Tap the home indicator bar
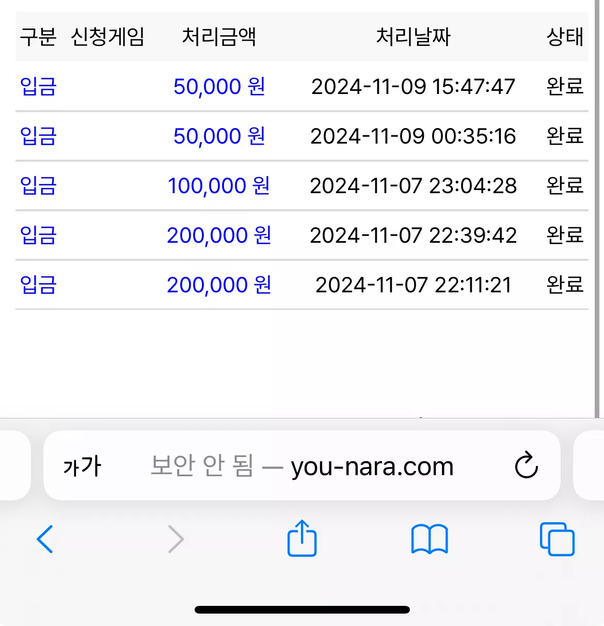The height and width of the screenshot is (626, 604). pyautogui.click(x=302, y=610)
